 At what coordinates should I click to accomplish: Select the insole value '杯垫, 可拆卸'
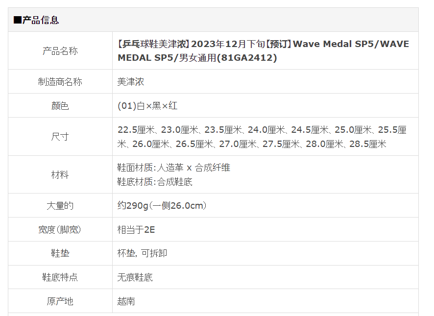click(x=142, y=253)
